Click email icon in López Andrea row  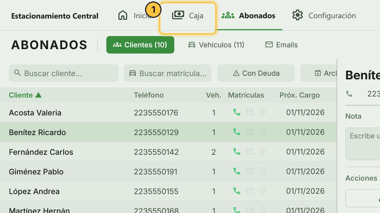click(250, 191)
